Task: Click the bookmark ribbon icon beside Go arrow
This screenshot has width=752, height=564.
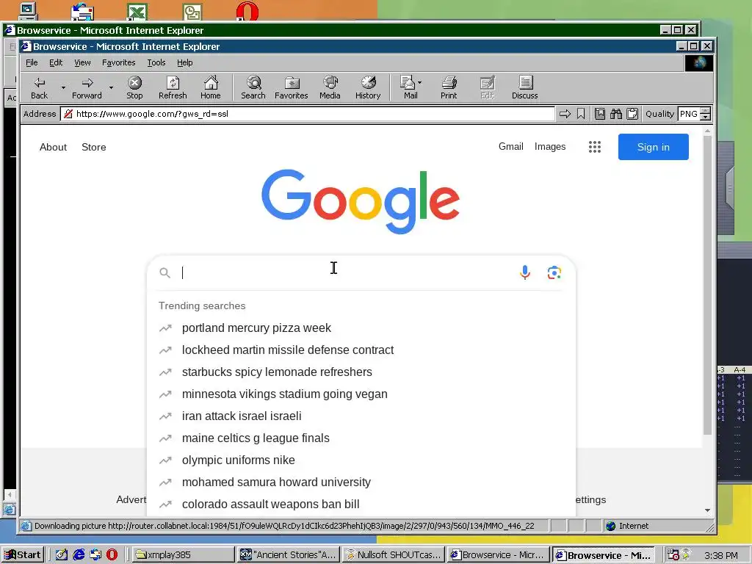Action: pos(581,114)
